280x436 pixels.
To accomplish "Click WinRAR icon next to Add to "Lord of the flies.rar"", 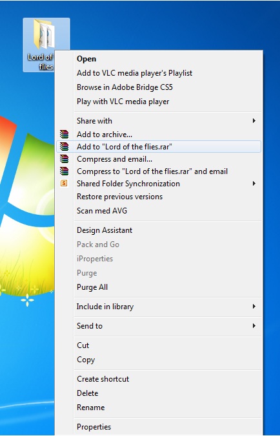I will coord(64,147).
